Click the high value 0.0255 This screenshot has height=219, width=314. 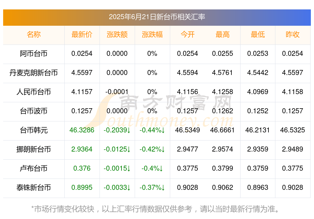tap(223, 54)
